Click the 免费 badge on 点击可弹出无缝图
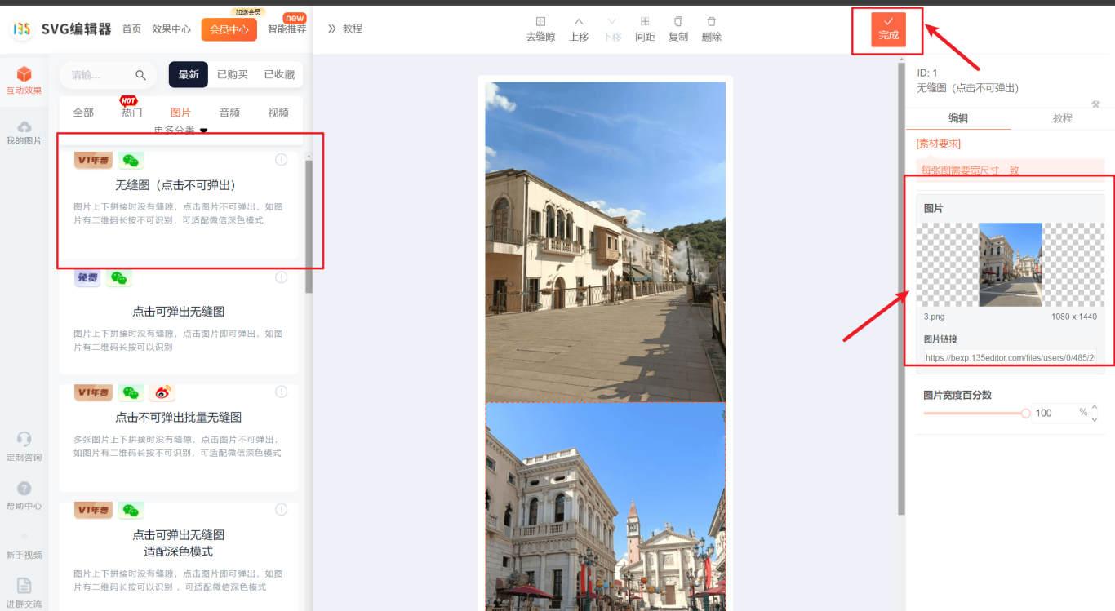1115x611 pixels. coord(87,278)
